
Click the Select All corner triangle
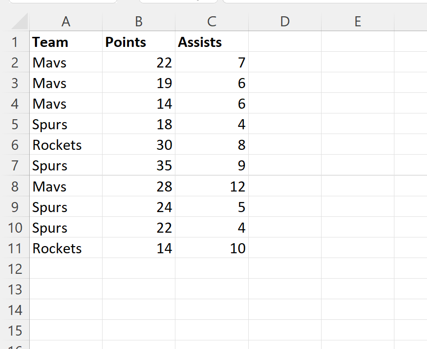tap(19, 22)
